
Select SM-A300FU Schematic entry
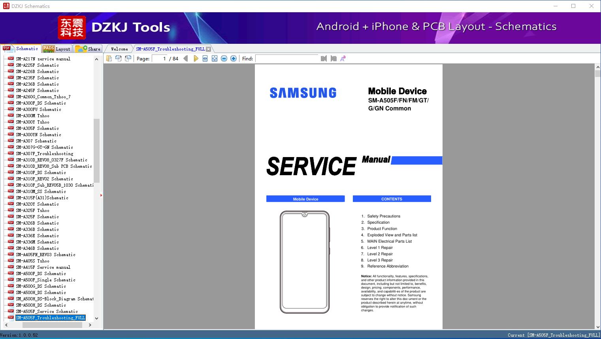click(38, 109)
